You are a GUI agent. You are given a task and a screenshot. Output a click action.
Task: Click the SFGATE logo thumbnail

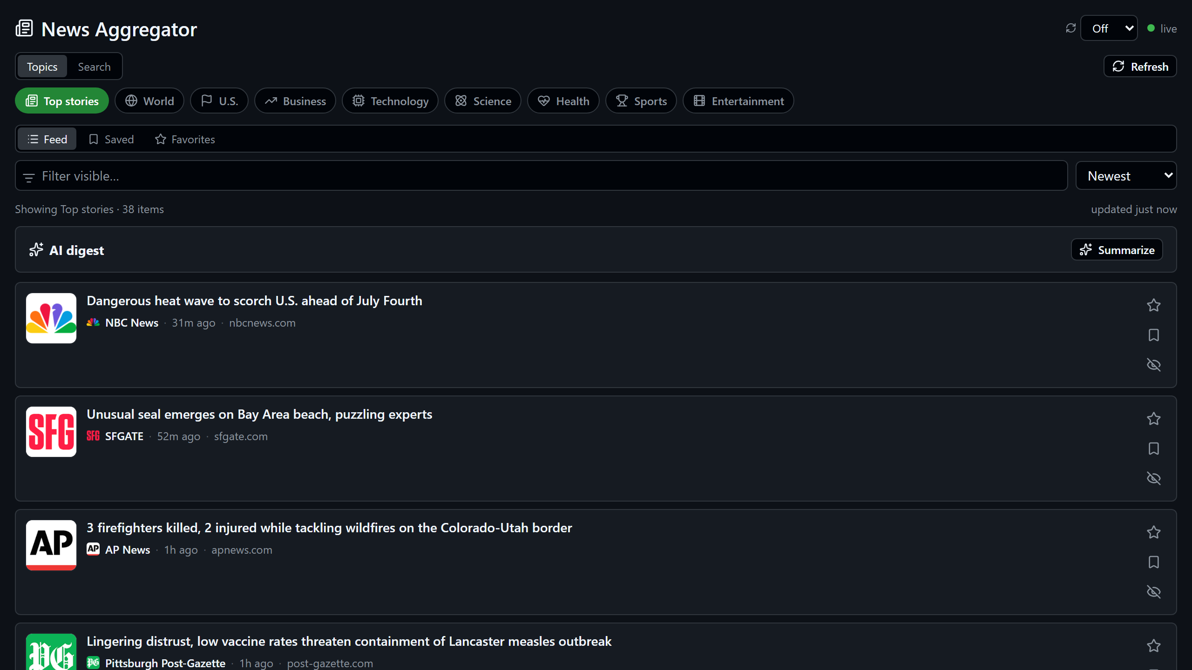(x=51, y=432)
